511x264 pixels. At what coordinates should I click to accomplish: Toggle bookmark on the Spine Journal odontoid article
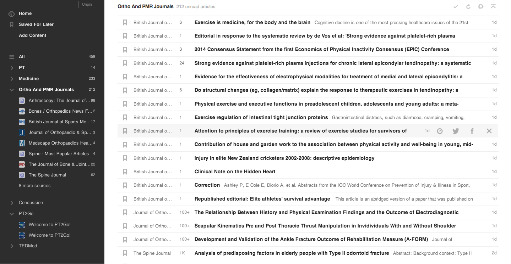(125, 253)
